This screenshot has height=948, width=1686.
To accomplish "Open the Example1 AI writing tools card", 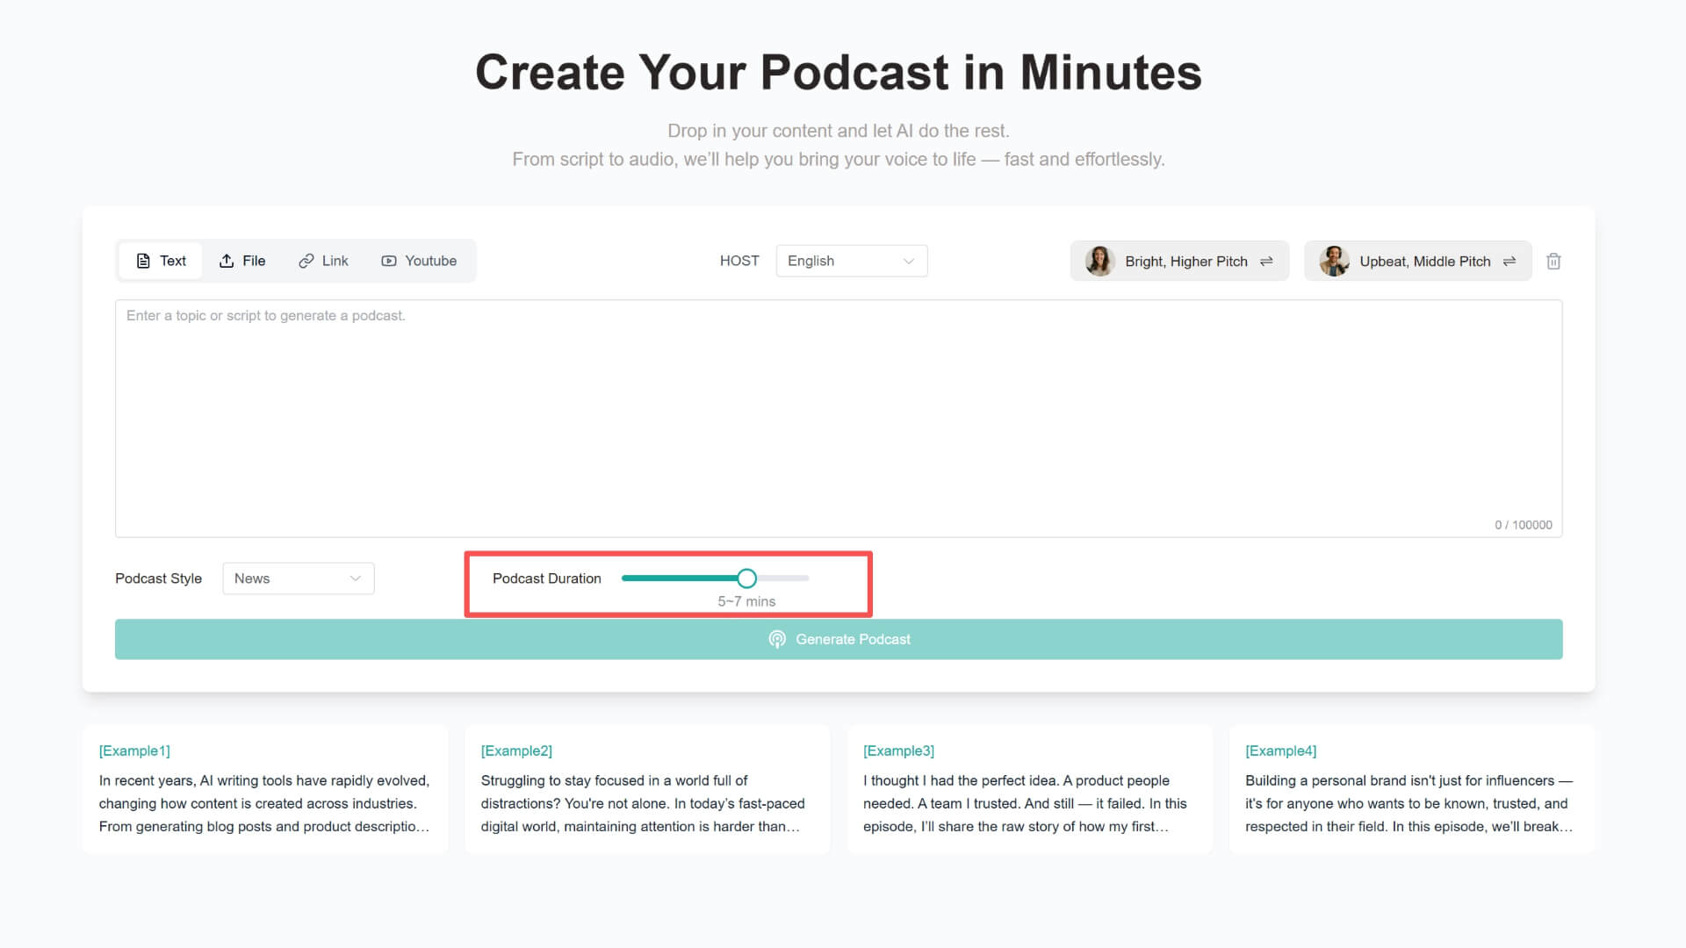I will [264, 788].
